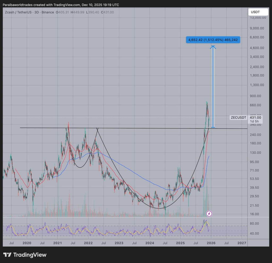272x263 pixels.
Task: Click the blue 4,652.42 price projection label
Action: pos(213,40)
